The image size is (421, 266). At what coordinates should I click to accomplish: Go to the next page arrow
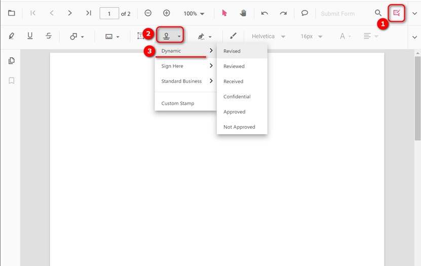click(x=70, y=13)
